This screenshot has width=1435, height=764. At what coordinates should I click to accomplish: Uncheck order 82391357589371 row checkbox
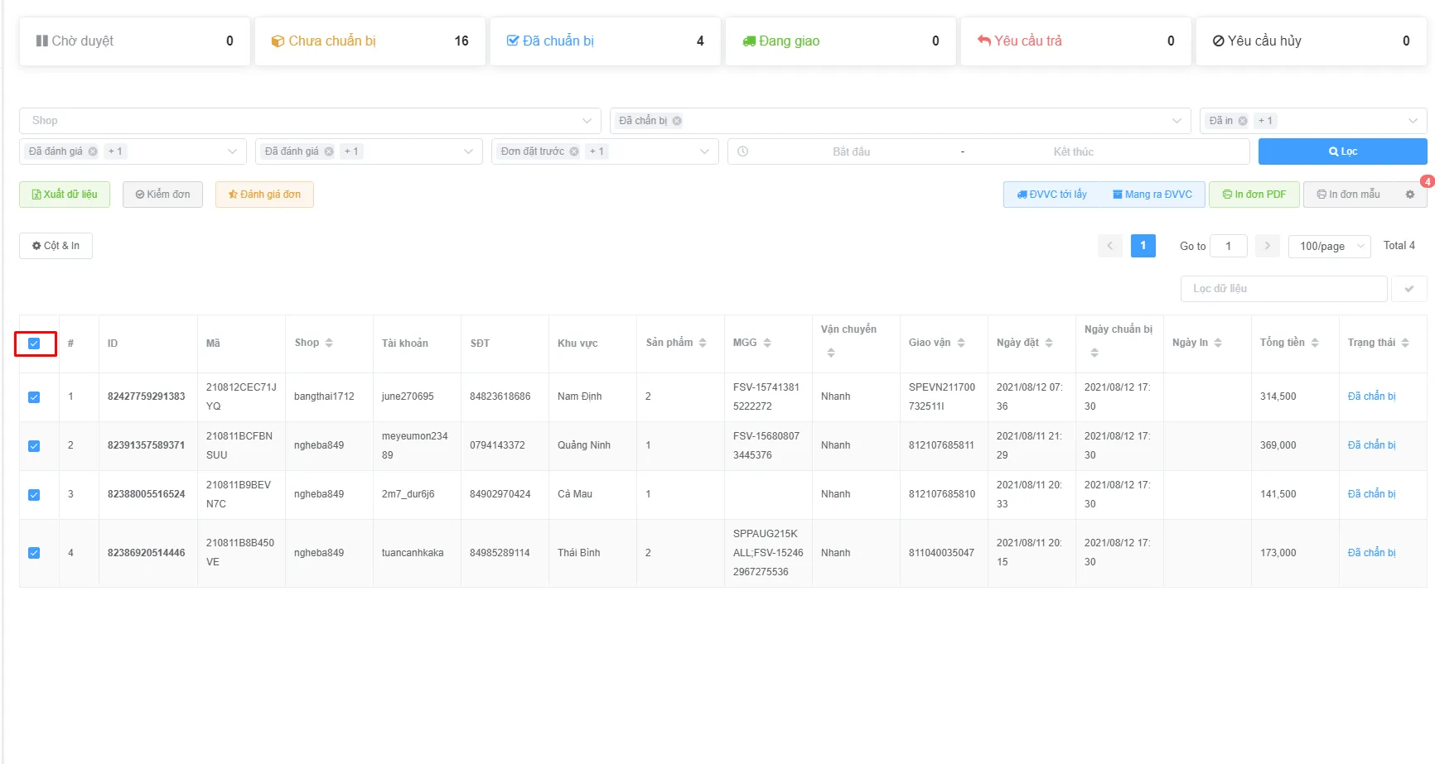[x=34, y=446]
